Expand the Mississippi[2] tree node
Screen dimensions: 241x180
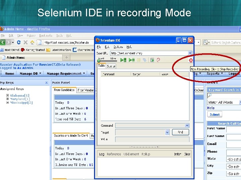[x=7, y=103]
